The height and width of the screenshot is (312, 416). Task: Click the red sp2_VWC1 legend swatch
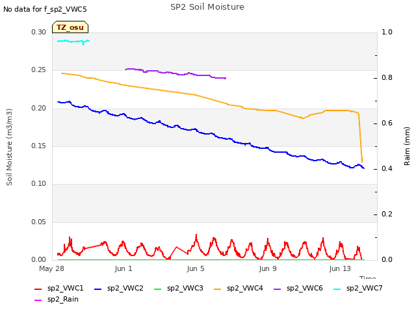tap(38, 289)
